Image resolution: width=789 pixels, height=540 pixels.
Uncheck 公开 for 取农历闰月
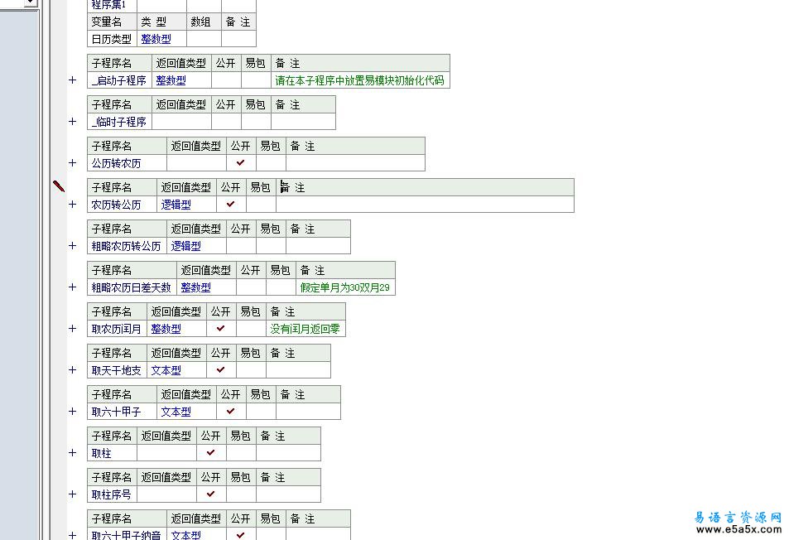coord(221,329)
